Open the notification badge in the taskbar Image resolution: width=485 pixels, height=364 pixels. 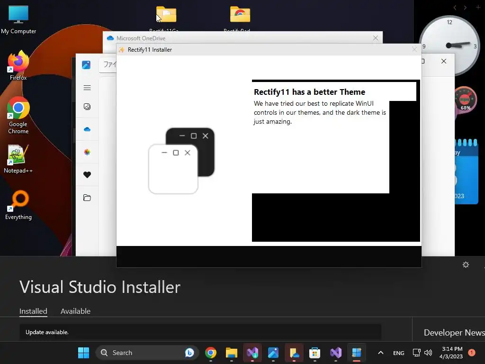pos(472,352)
